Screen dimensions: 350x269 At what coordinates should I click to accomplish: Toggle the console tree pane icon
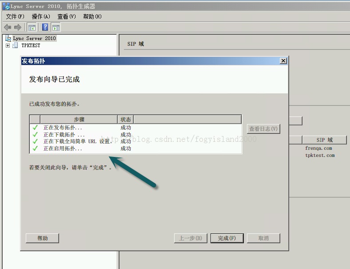pos(32,27)
